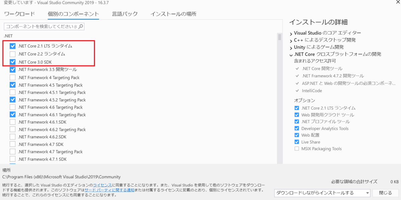This screenshot has width=401, height=200.
Task: Check .NET Framework 4.5.1 Targeting Pack
Action: pyautogui.click(x=13, y=92)
